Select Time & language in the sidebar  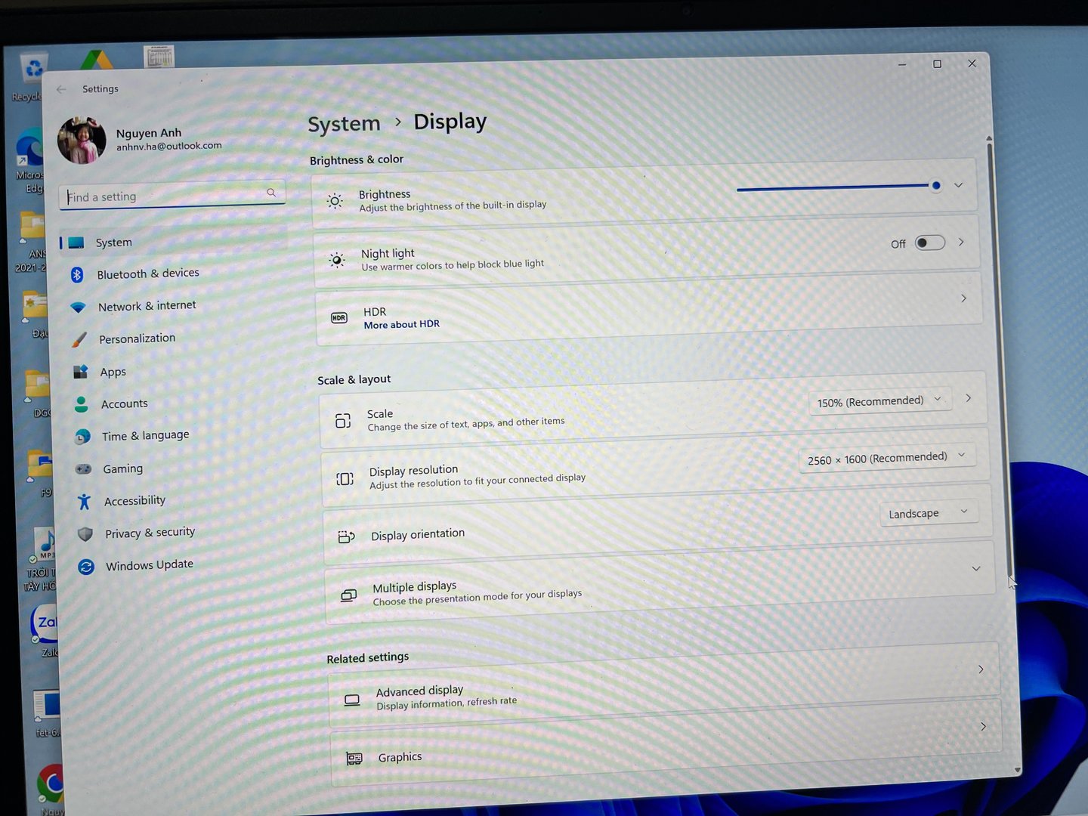coord(145,436)
